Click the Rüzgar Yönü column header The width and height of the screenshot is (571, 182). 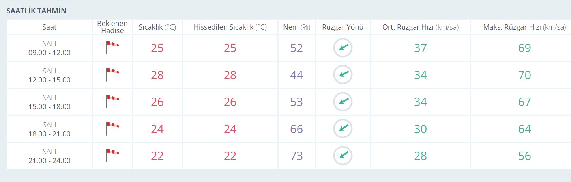[343, 27]
